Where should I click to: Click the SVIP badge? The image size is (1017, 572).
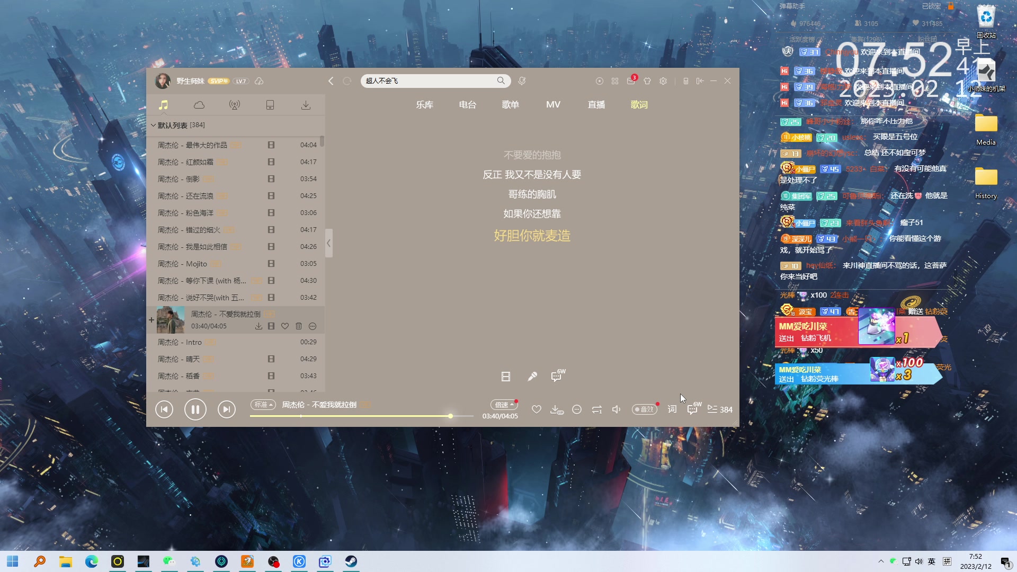[x=219, y=81]
